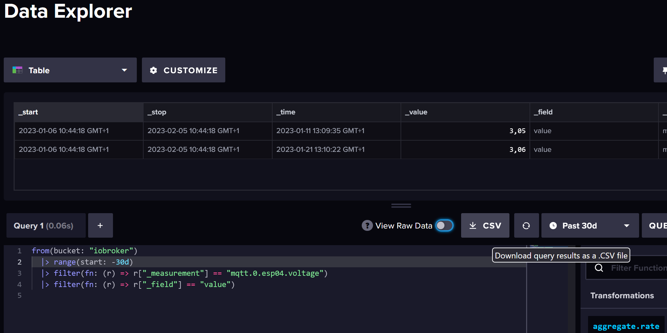Viewport: 667px width, 333px height.
Task: Select the _time cell 2023-01-11 13:09:35
Action: click(337, 131)
